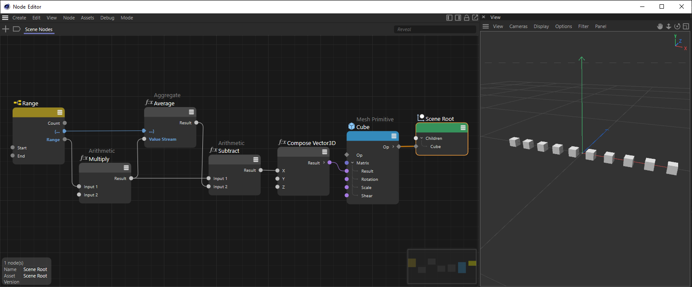Collapse Children group in Scene Root node
The width and height of the screenshot is (692, 287).
(x=422, y=139)
